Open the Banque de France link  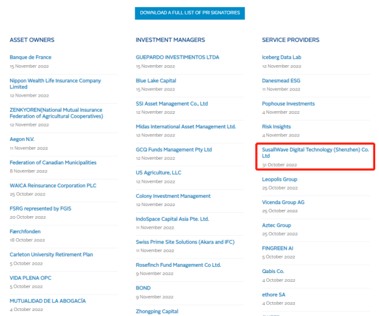[30, 58]
